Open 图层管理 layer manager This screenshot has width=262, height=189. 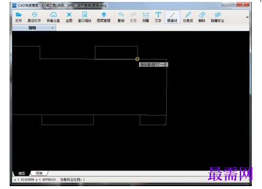[104, 17]
